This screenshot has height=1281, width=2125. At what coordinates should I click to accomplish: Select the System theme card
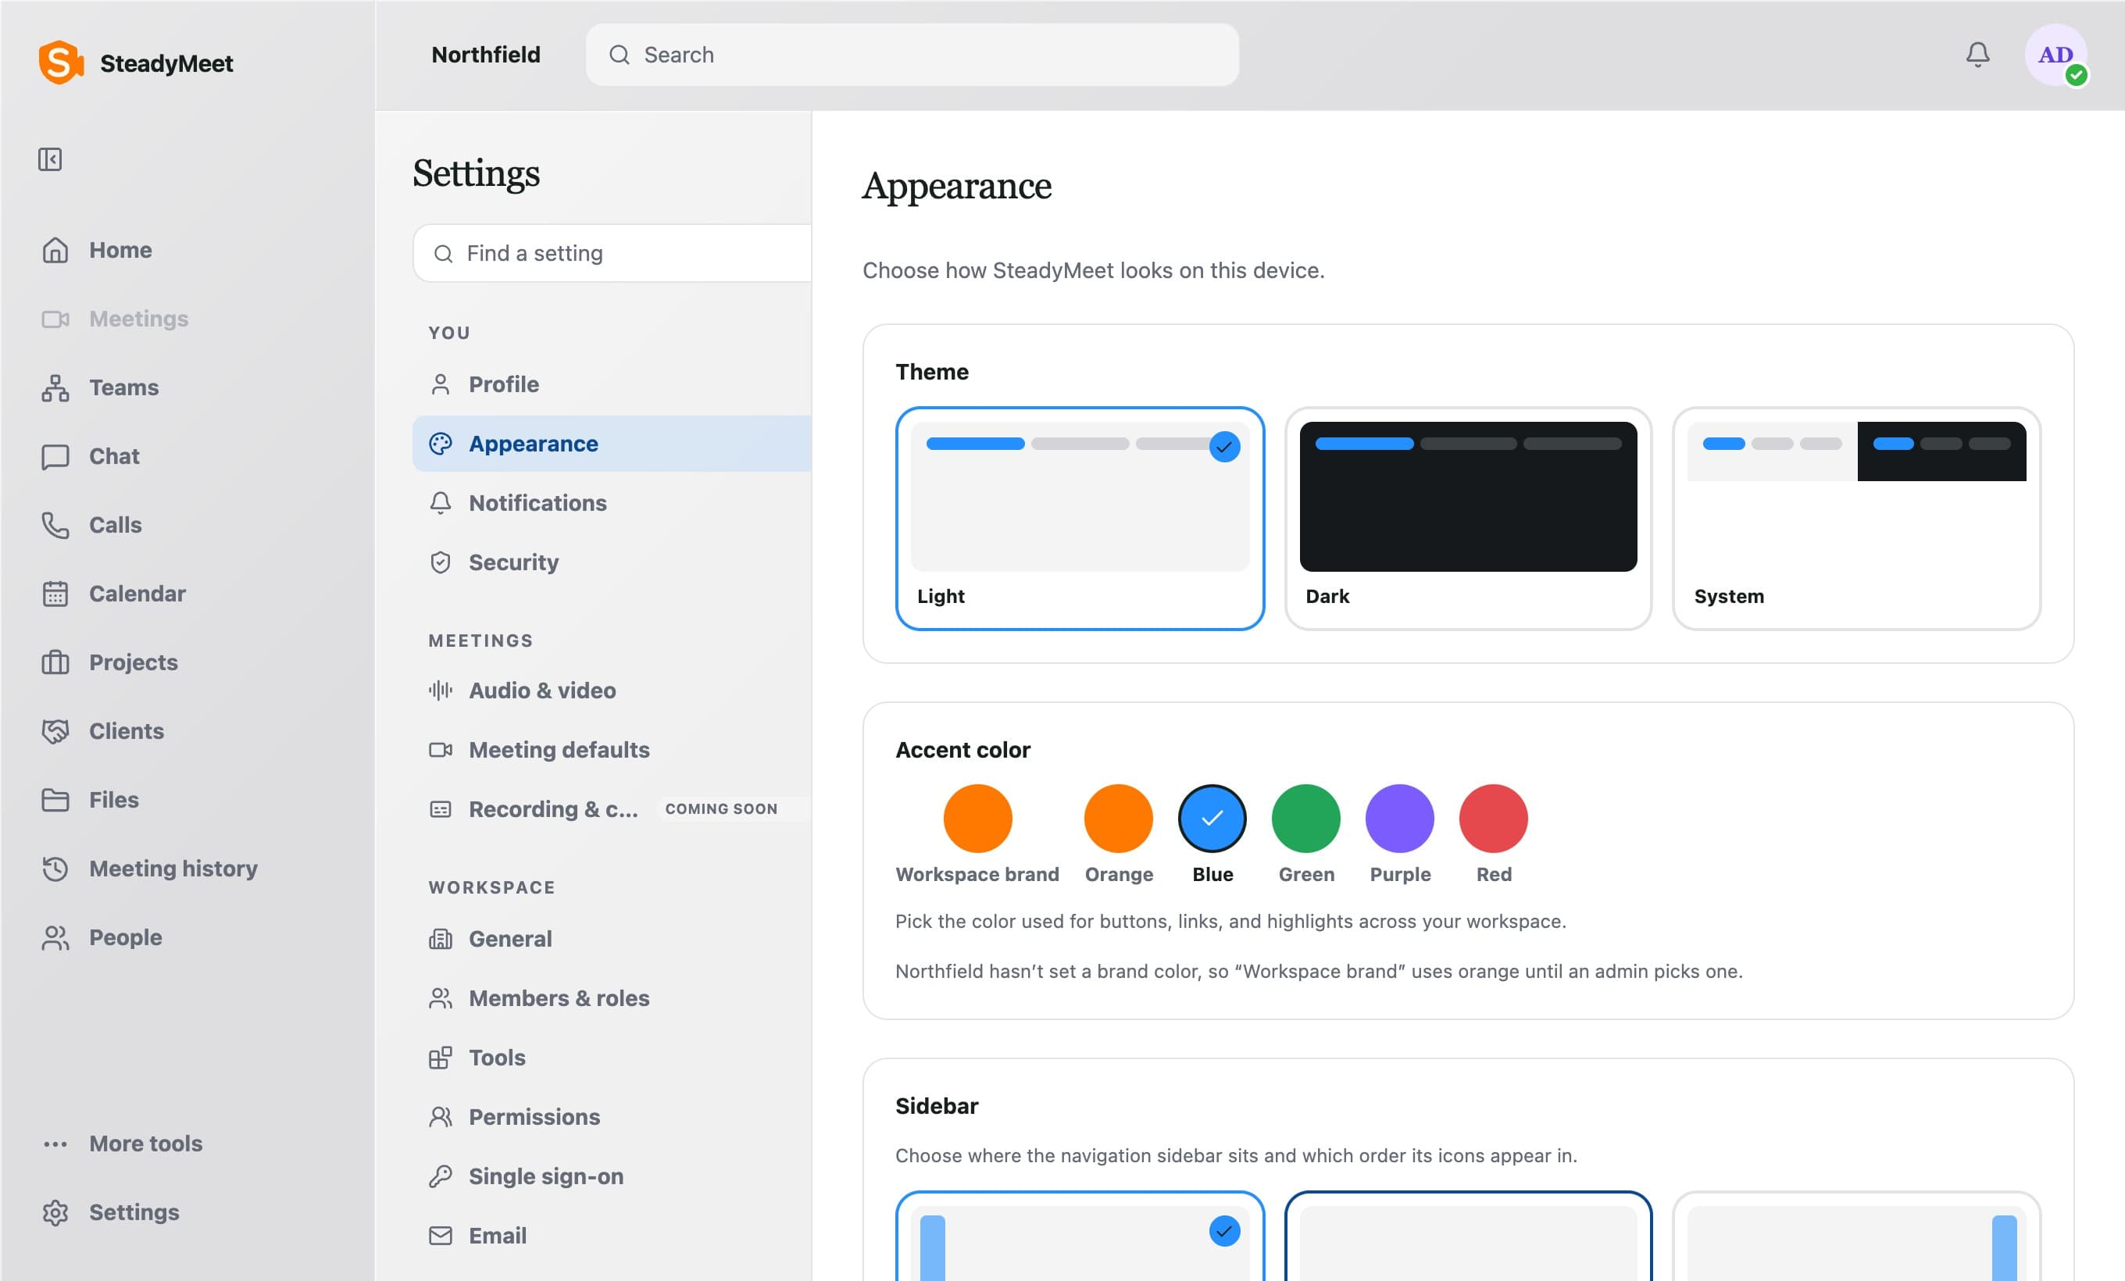click(x=1856, y=519)
